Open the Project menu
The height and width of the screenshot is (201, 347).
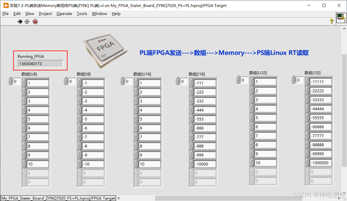[x=45, y=14]
